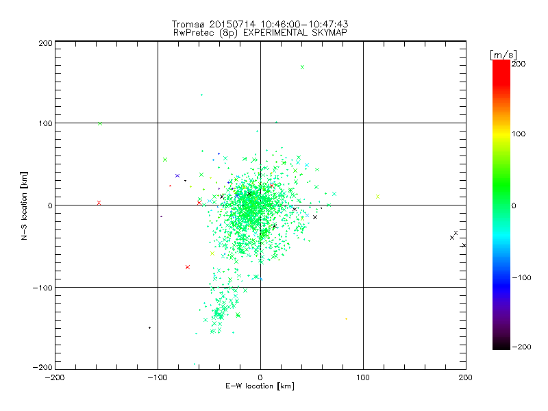Click the "100" label on the E-W axis
The image size is (548, 411).
363,378
